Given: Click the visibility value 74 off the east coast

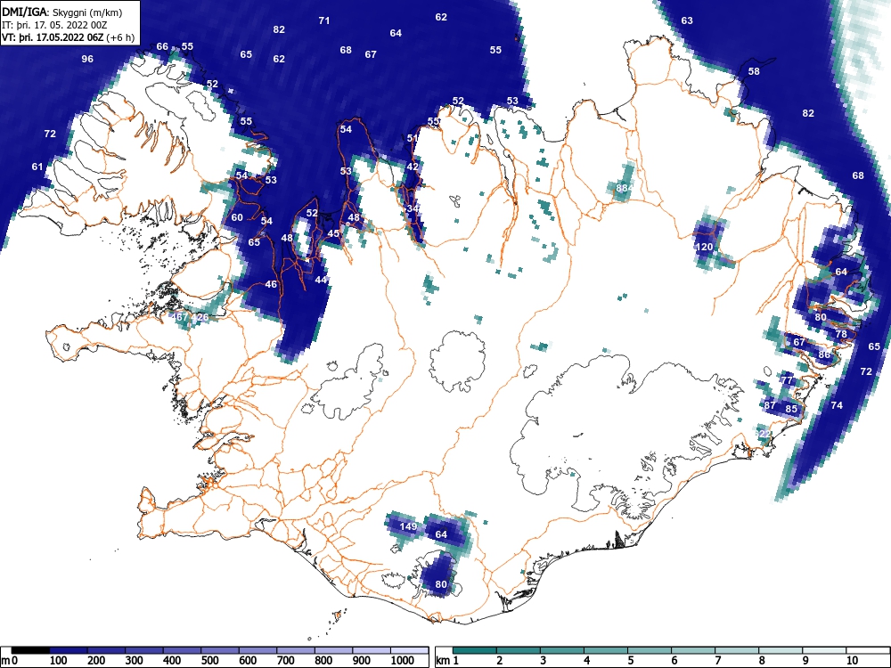Looking at the screenshot, I should click(x=837, y=405).
